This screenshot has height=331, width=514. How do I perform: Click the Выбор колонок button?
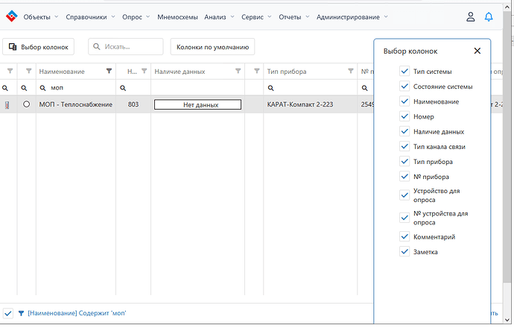tap(38, 47)
